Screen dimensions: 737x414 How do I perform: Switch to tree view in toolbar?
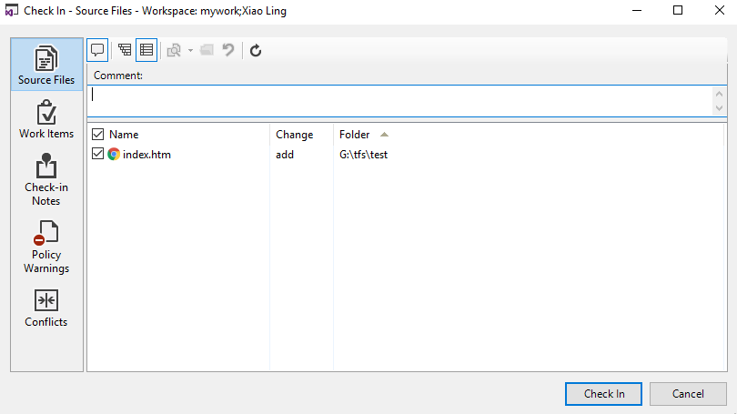[125, 50]
